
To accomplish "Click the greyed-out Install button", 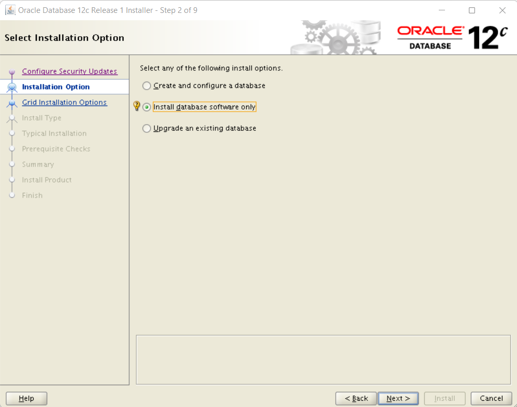I will 444,398.
